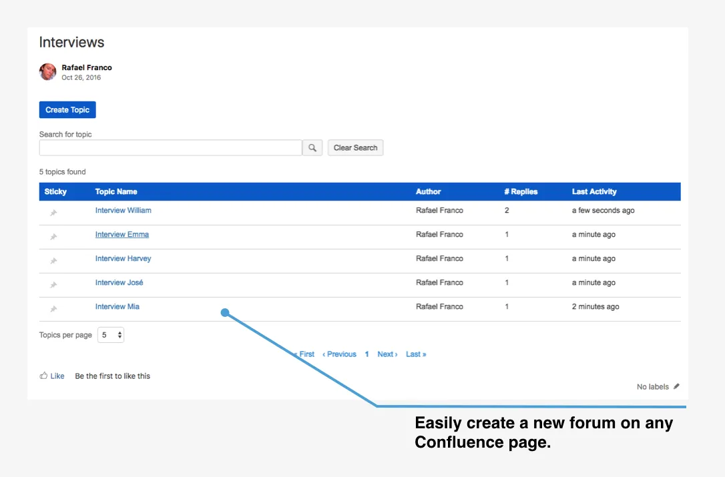Click the Create Topic button

tap(67, 109)
